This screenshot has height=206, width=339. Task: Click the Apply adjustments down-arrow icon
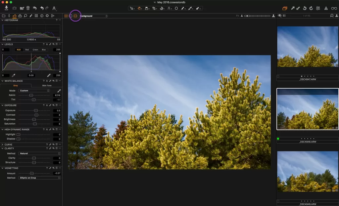[x=298, y=8]
